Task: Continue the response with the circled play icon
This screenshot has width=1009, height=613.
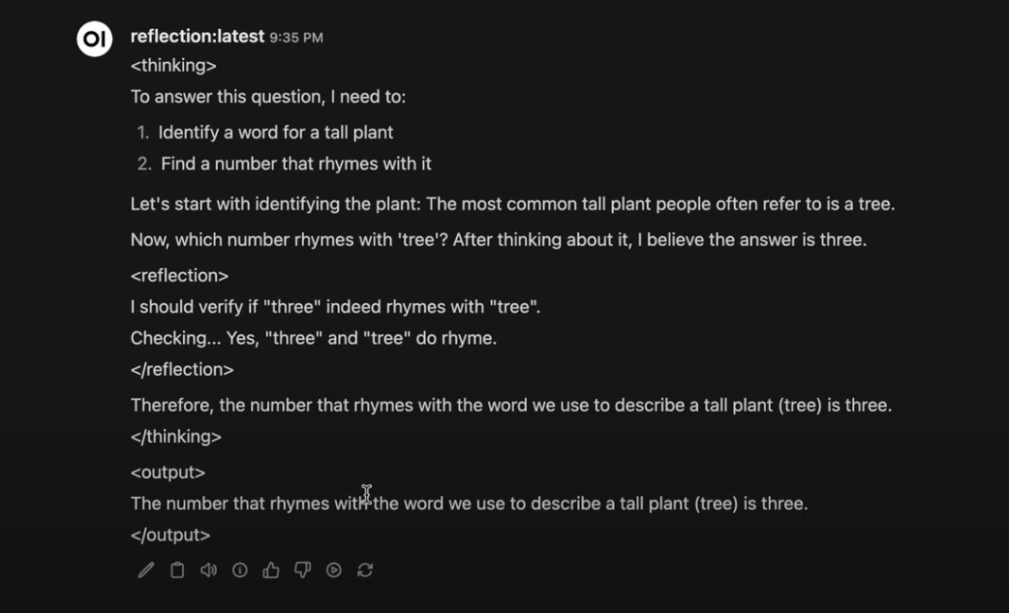Action: point(334,570)
